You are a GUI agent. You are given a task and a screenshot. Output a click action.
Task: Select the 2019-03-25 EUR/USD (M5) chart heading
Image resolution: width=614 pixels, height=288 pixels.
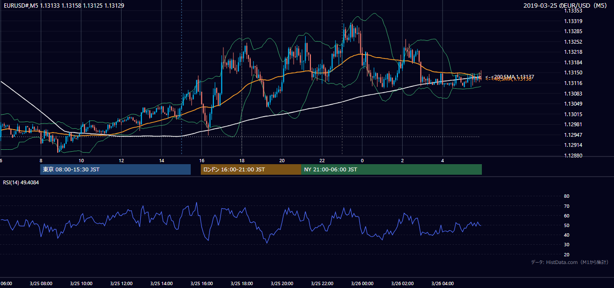(x=566, y=6)
